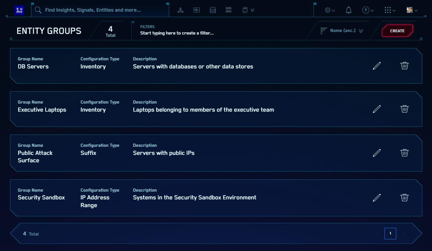The width and height of the screenshot is (432, 251).
Task: Change the Name (asc.) sort order
Action: [342, 30]
